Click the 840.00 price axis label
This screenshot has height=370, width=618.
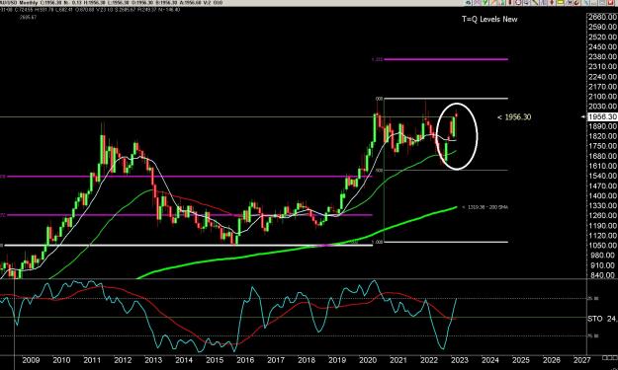602,275
